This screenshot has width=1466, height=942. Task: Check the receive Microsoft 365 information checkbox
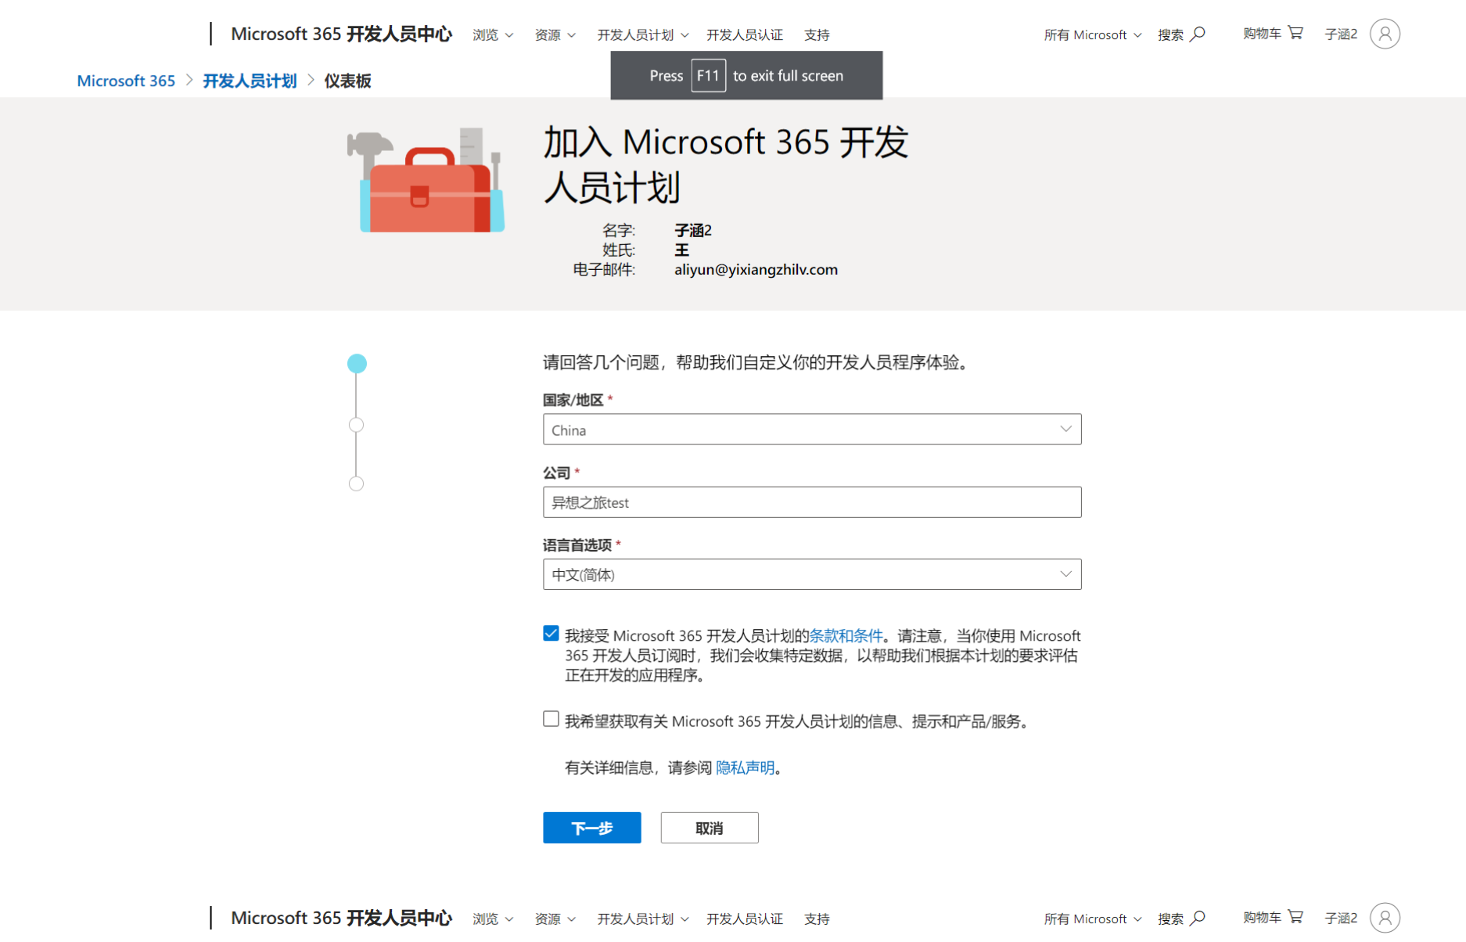click(551, 719)
